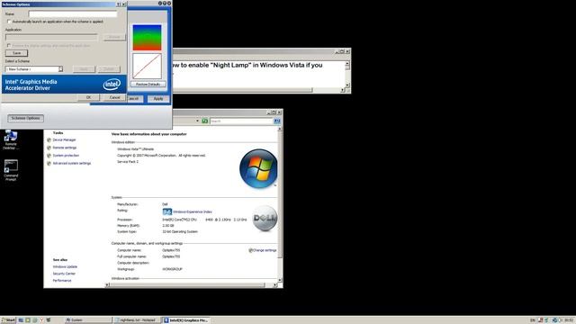This screenshot has height=324, width=576.
Task: Click the gamma curve graph preview
Action: [x=147, y=66]
